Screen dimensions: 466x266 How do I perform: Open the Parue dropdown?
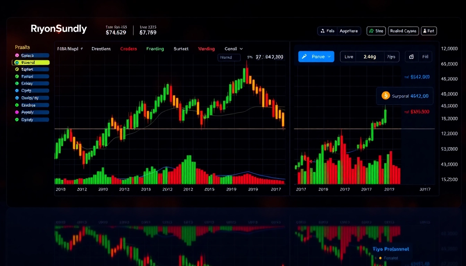(316, 56)
